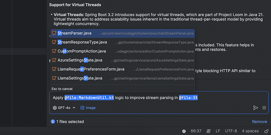Click the 66:37 cursor position indicator
The height and width of the screenshot is (135, 271).
coord(196,131)
